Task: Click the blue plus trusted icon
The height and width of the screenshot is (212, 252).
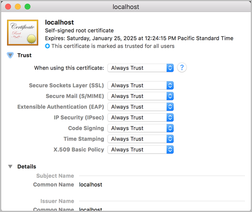Action: (47, 46)
